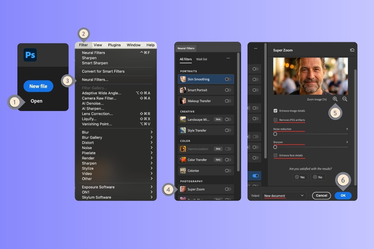Open more options via Neural Filters ellipsis icon

(228, 58)
